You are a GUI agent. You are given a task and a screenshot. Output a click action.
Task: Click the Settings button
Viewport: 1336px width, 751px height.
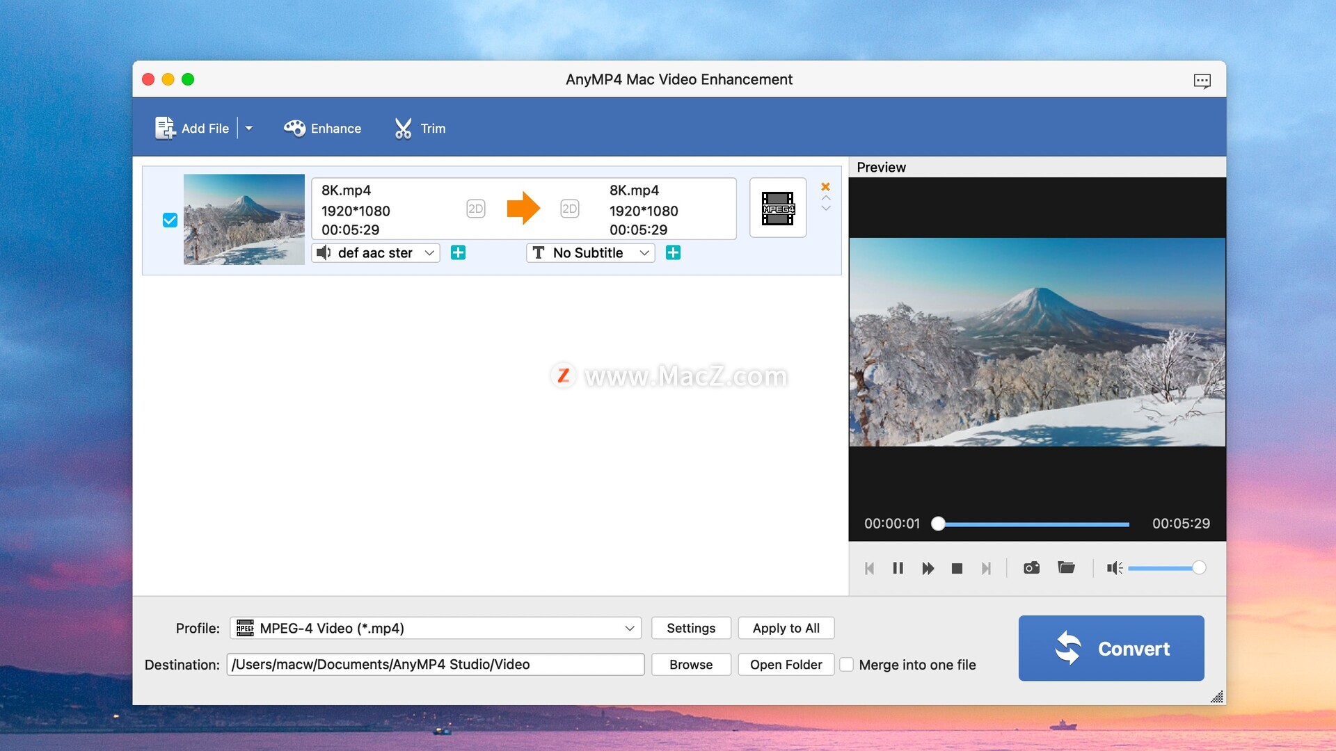click(x=691, y=629)
